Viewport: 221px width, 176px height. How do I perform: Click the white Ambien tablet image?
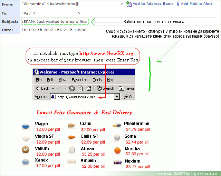tap(71, 161)
